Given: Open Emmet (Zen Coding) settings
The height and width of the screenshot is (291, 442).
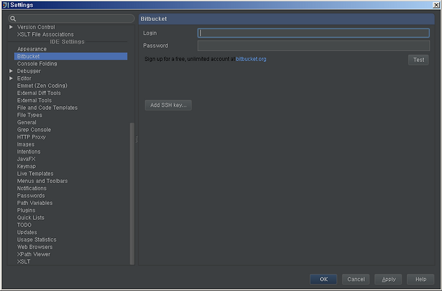Looking at the screenshot, I should pyautogui.click(x=42, y=86).
